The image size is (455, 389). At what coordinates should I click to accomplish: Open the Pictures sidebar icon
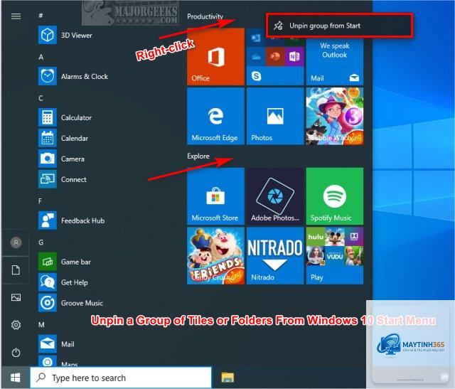click(x=16, y=297)
